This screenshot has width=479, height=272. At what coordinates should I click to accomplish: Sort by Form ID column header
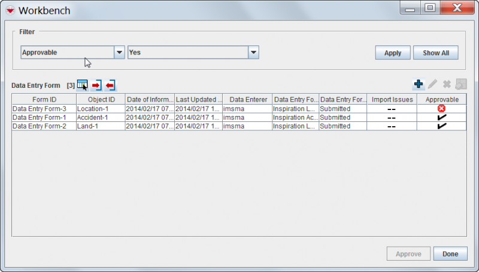tap(44, 99)
